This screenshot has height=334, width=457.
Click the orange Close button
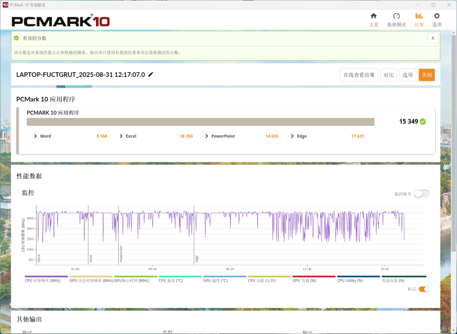427,75
